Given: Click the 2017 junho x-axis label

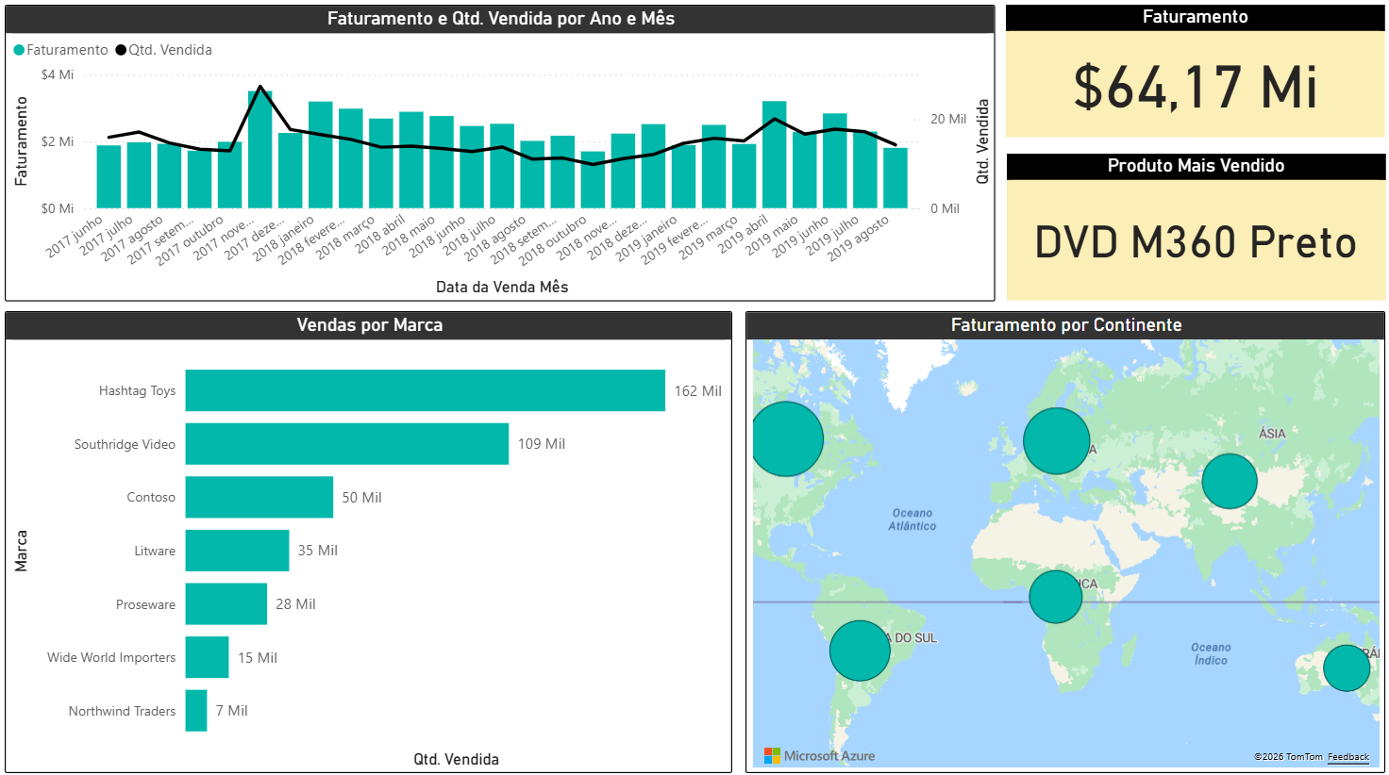Looking at the screenshot, I should pos(75,237).
